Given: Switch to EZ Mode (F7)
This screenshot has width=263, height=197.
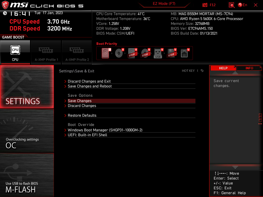Looking at the screenshot, I should click(164, 4).
